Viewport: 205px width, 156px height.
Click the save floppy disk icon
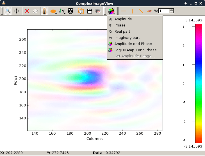point(90,11)
